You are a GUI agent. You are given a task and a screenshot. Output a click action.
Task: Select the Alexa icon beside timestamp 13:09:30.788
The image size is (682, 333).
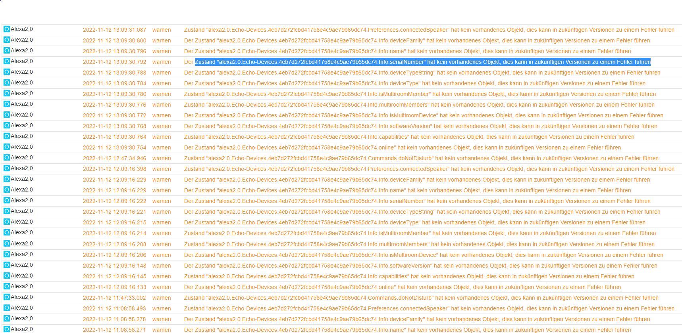[x=7, y=72]
